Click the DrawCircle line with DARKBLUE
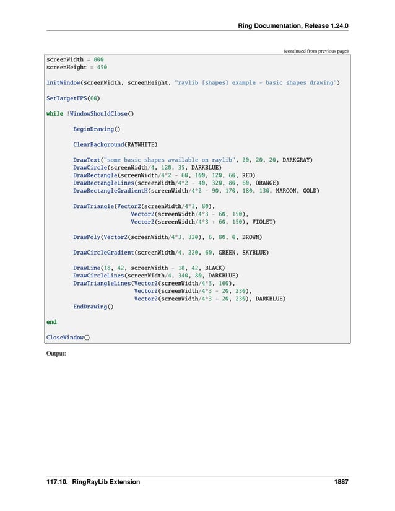The height and width of the screenshot is (511, 395). tap(147, 167)
